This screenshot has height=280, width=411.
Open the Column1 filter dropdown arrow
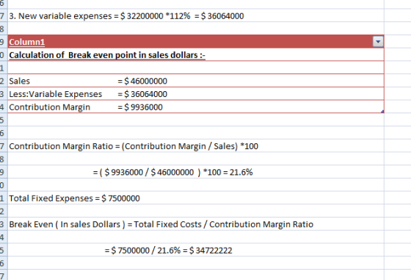(x=378, y=42)
